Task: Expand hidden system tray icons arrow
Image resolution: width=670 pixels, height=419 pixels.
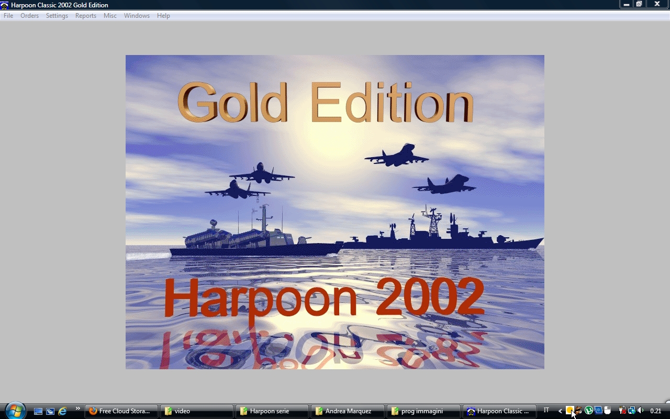Action: coord(560,411)
